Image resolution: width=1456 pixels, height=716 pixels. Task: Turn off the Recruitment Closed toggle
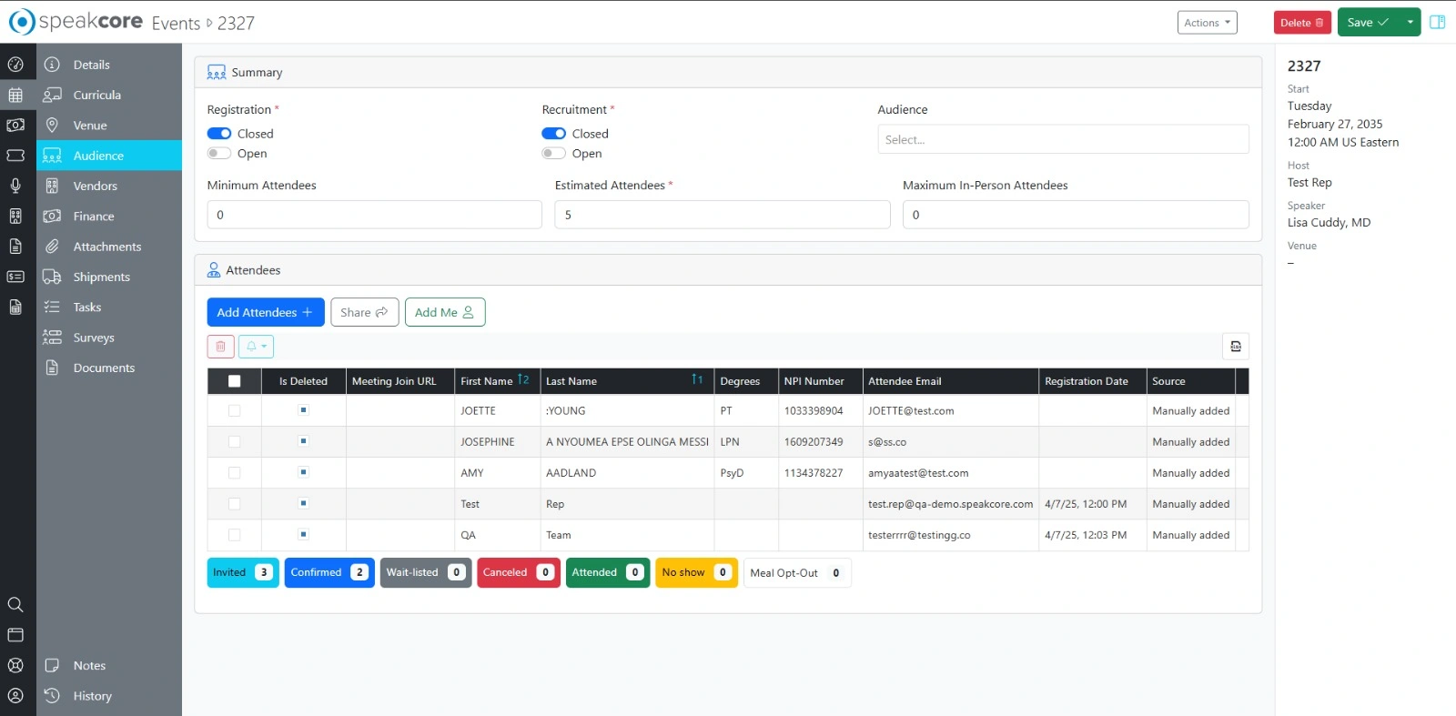coord(553,134)
